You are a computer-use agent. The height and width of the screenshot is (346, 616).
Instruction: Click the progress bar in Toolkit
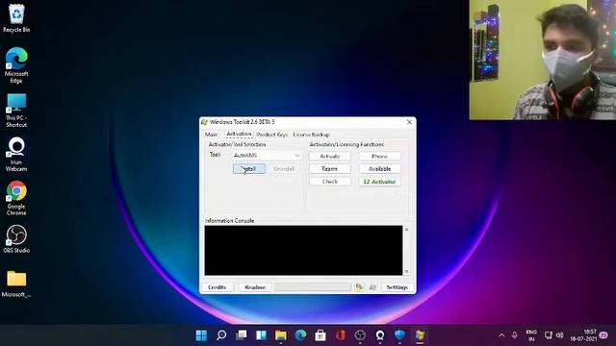click(313, 287)
